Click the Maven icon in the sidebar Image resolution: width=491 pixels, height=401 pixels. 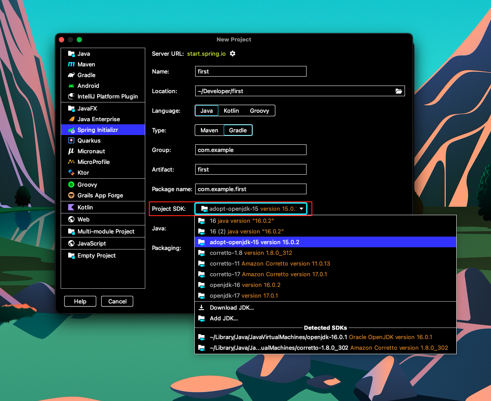click(x=71, y=64)
